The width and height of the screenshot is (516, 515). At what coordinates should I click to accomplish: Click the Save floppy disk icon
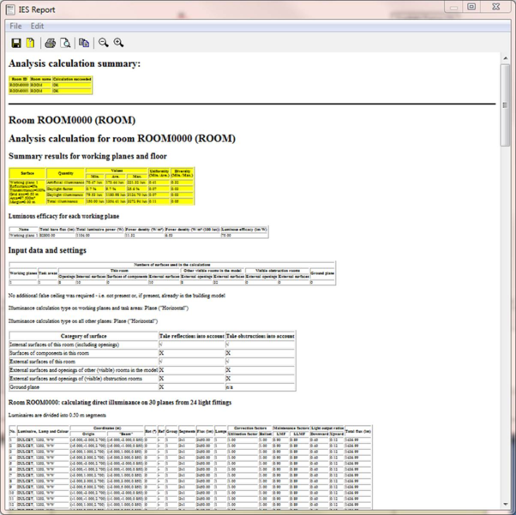click(x=15, y=43)
